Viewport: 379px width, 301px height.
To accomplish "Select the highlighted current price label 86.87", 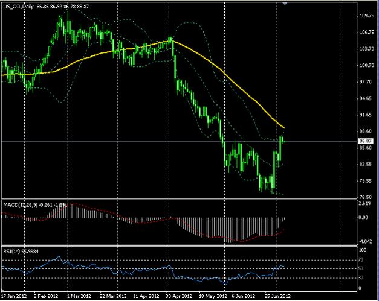I will (366, 141).
